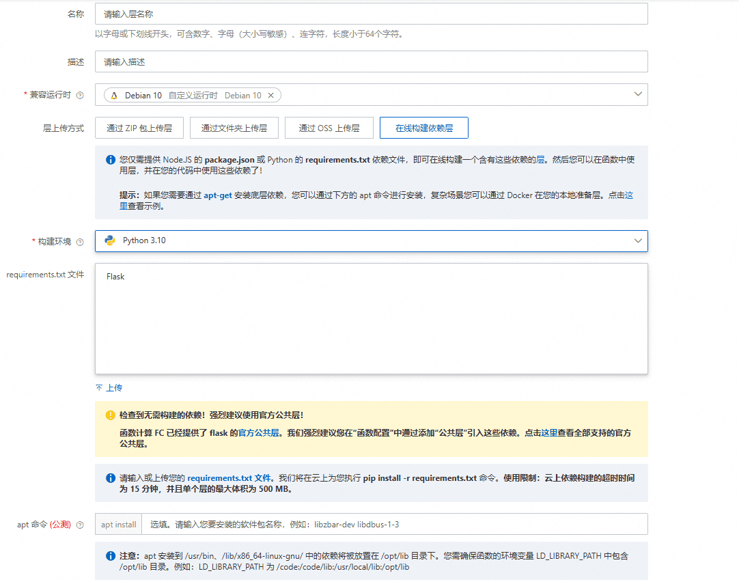The image size is (739, 582).
Task: Click the yellow warning icon
Action: 110,415
